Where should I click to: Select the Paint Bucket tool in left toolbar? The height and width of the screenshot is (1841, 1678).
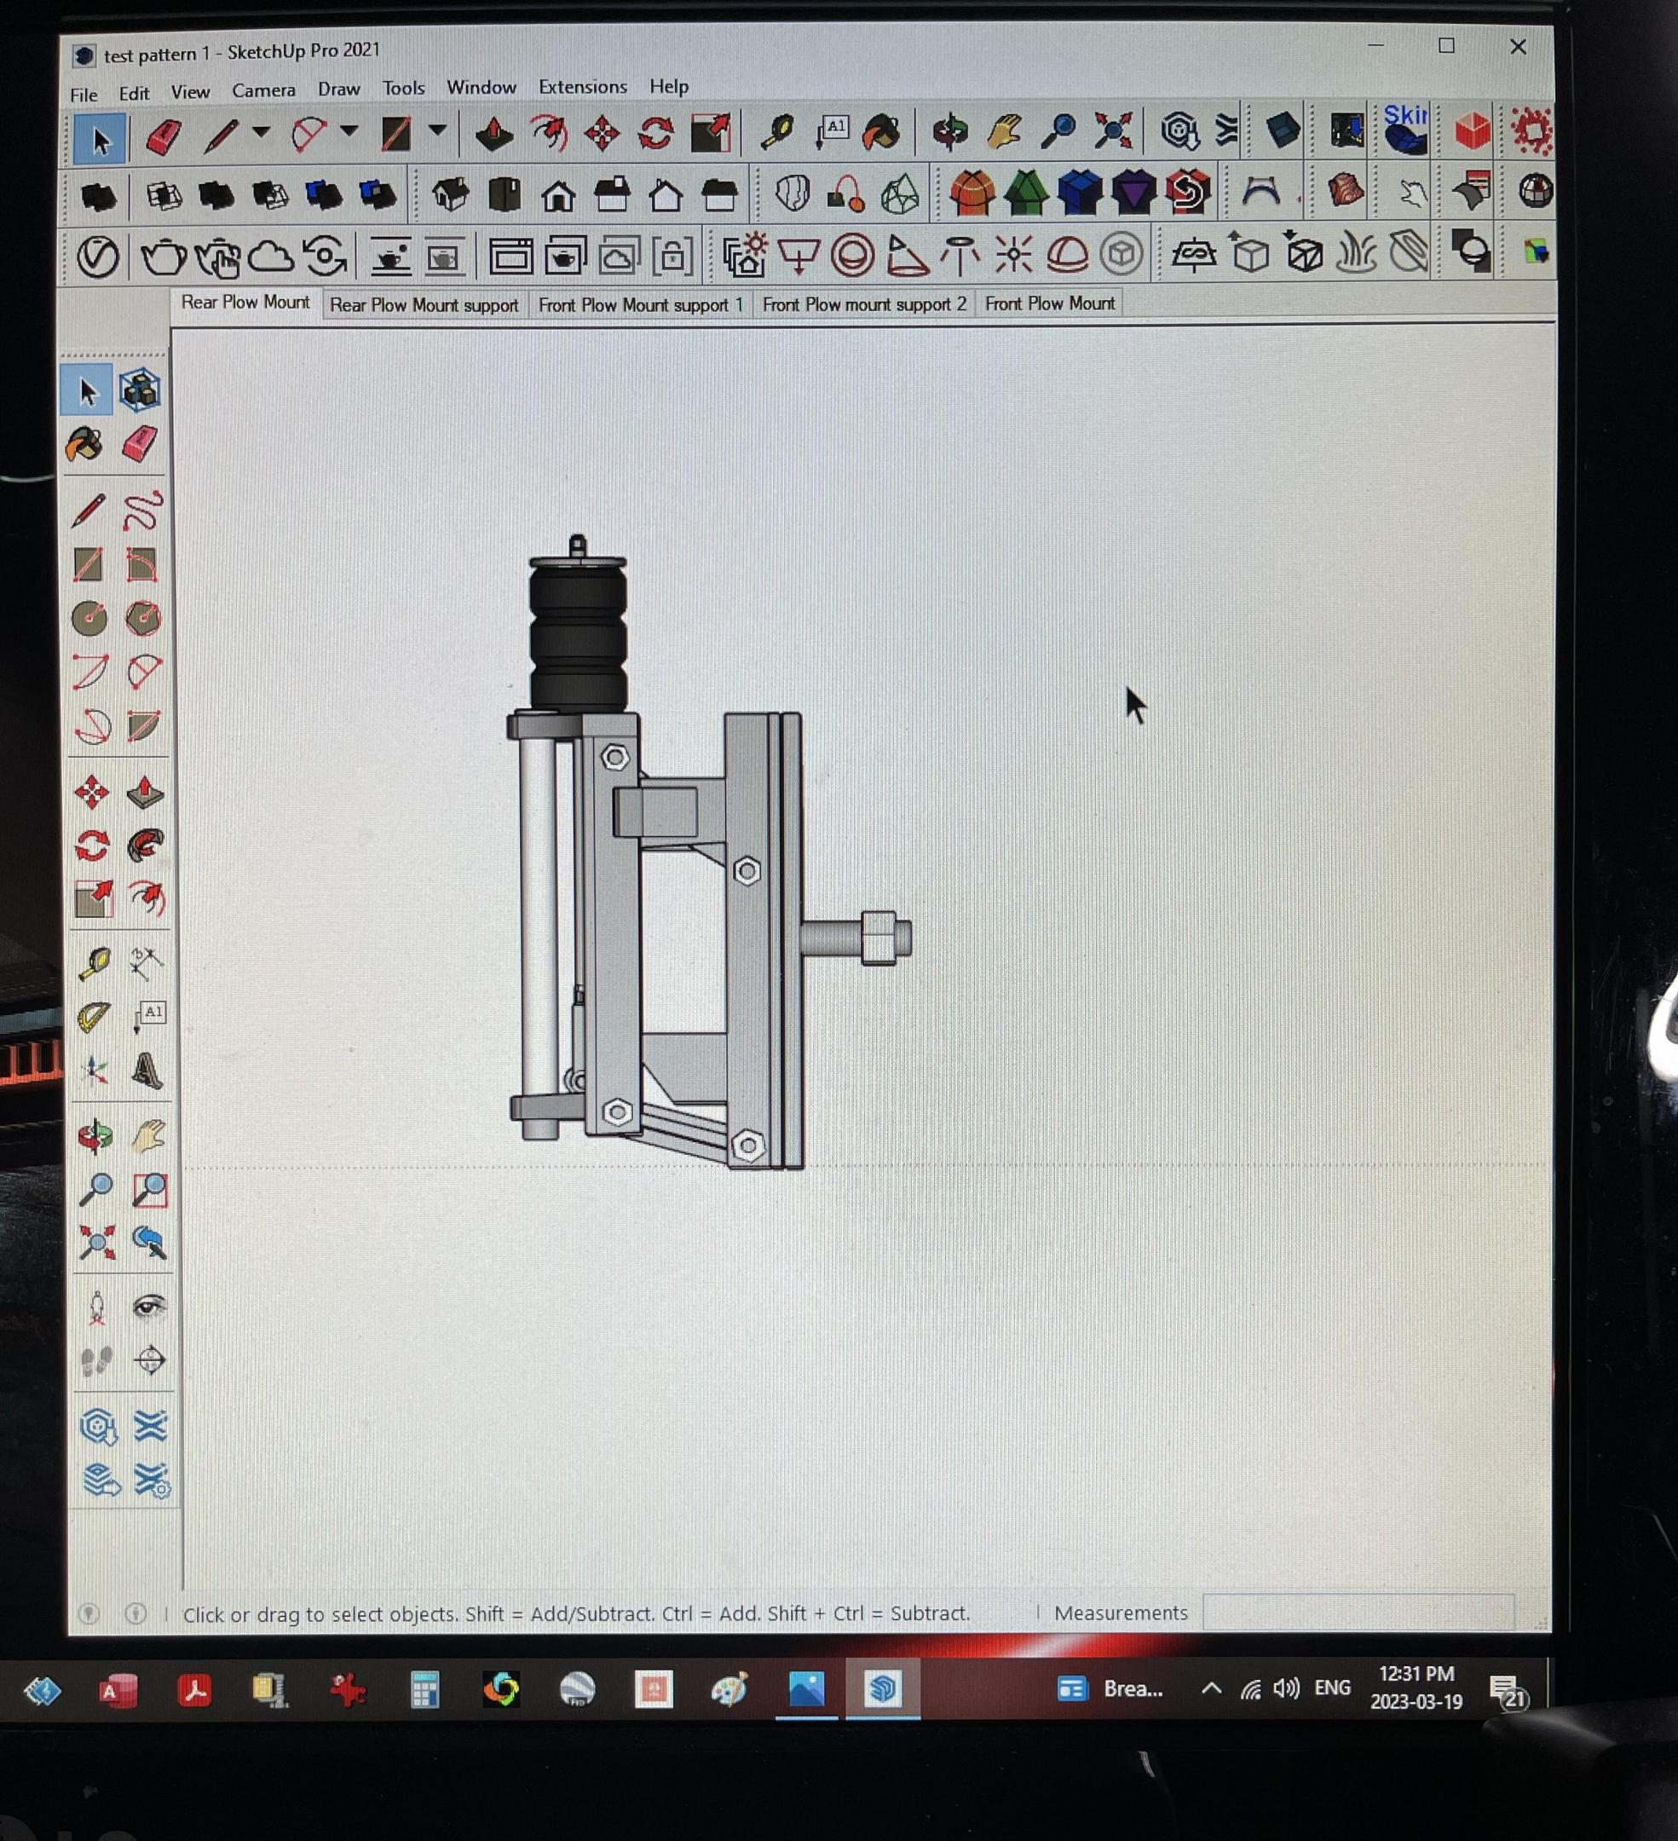pos(86,446)
